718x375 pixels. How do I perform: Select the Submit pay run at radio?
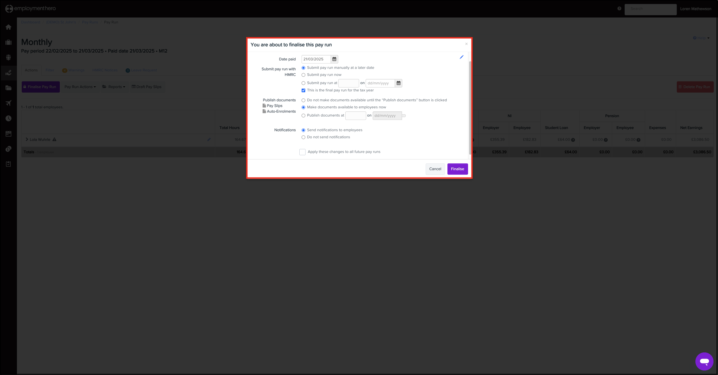[304, 83]
